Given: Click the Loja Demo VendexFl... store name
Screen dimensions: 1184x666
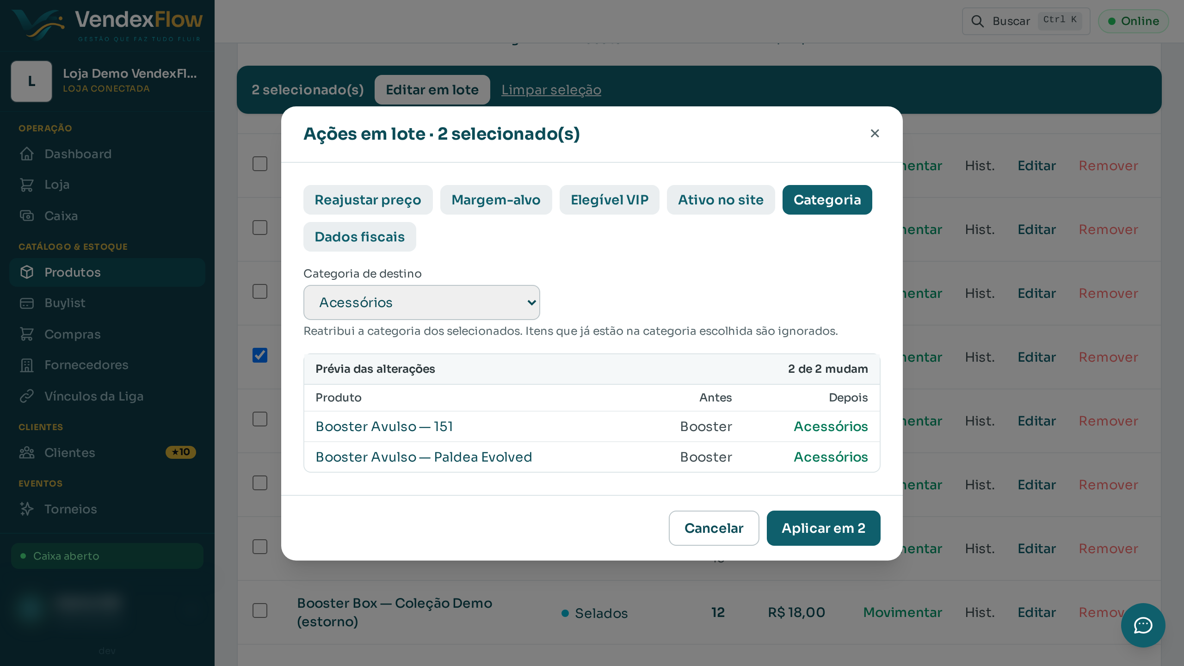Looking at the screenshot, I should point(130,74).
